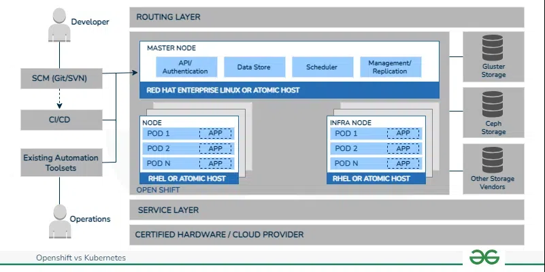Viewport: 545px width, 272px height.
Task: Click the SCM (Git/SVN) box
Action: pyautogui.click(x=61, y=78)
